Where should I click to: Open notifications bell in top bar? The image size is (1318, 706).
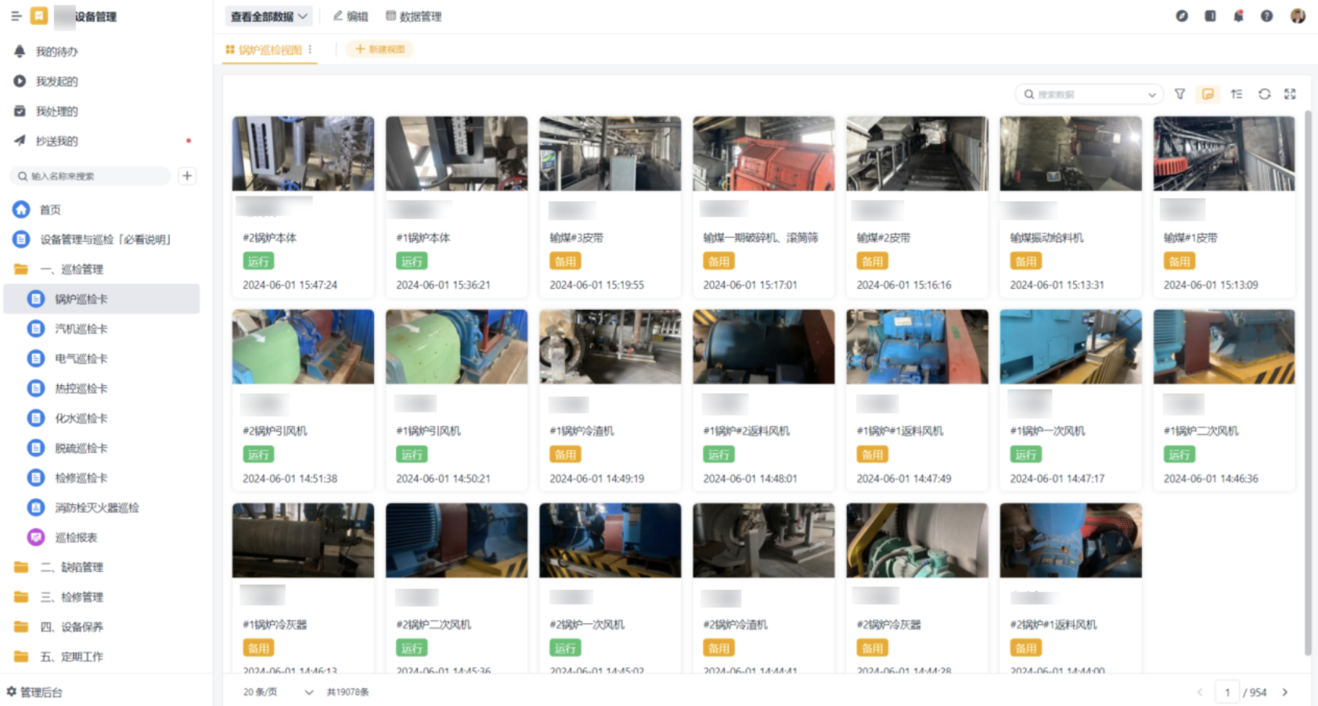tap(1238, 16)
